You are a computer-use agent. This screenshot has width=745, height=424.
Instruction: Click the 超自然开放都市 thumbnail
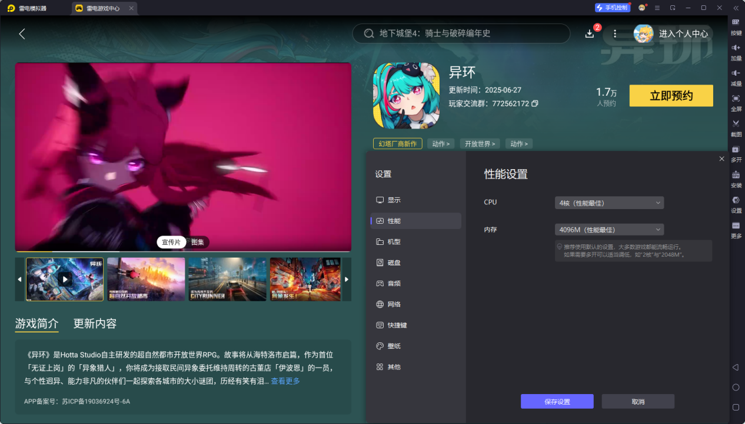click(x=146, y=280)
